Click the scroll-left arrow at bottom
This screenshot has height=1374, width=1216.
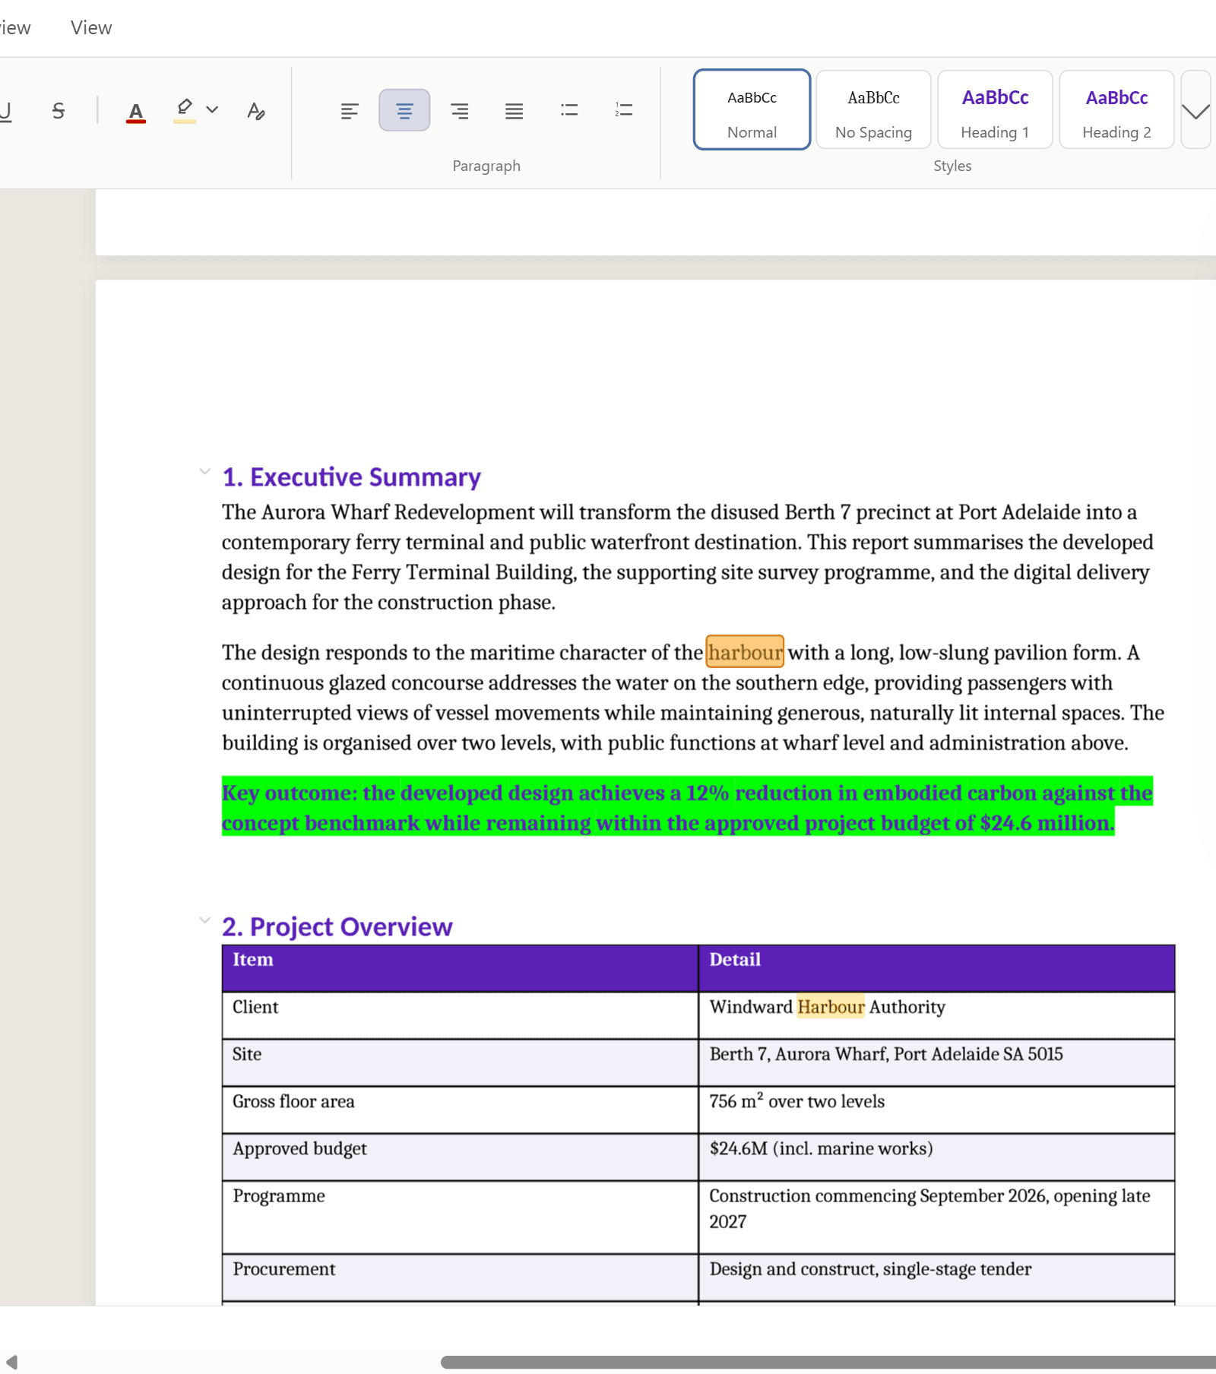(11, 1362)
